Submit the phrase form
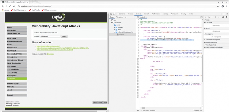The width and height of the screenshot is (229, 112). coord(64,36)
